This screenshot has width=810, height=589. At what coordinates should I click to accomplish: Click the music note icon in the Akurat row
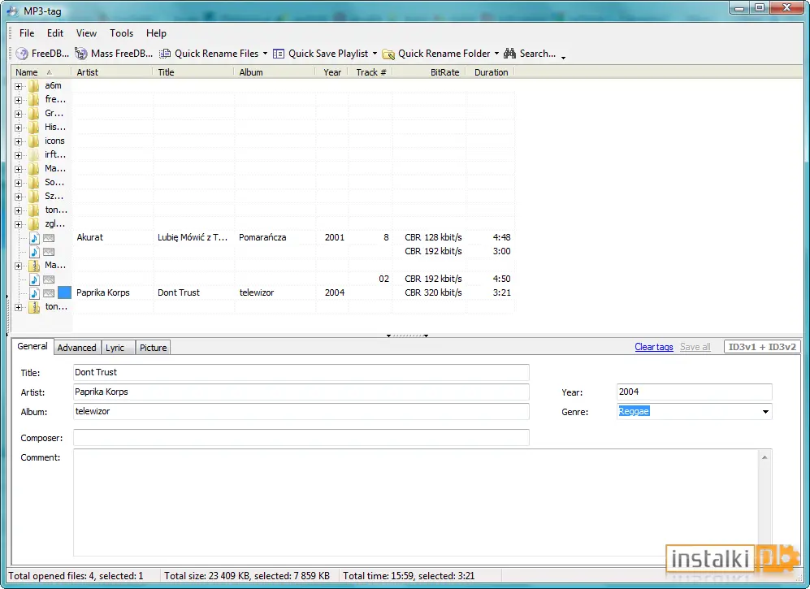coord(34,238)
